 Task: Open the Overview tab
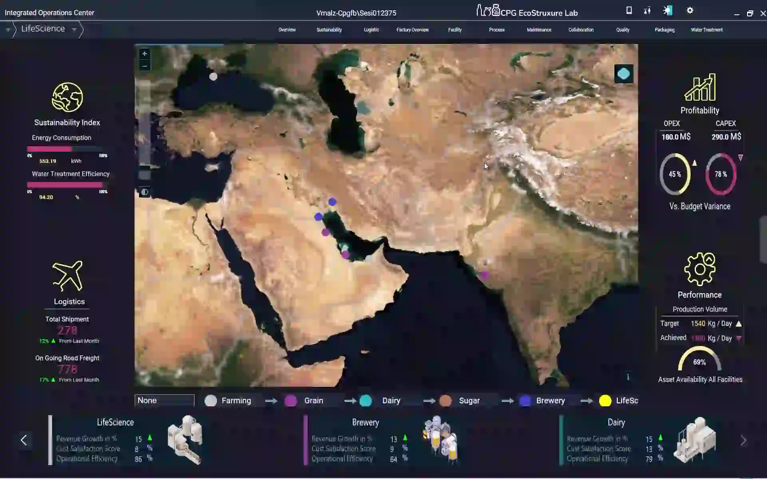[287, 30]
